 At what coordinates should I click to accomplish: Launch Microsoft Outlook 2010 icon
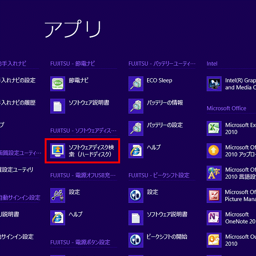(x=214, y=240)
